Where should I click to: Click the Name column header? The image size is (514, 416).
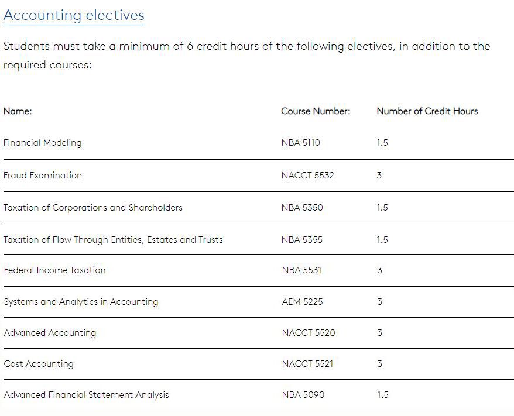click(18, 111)
